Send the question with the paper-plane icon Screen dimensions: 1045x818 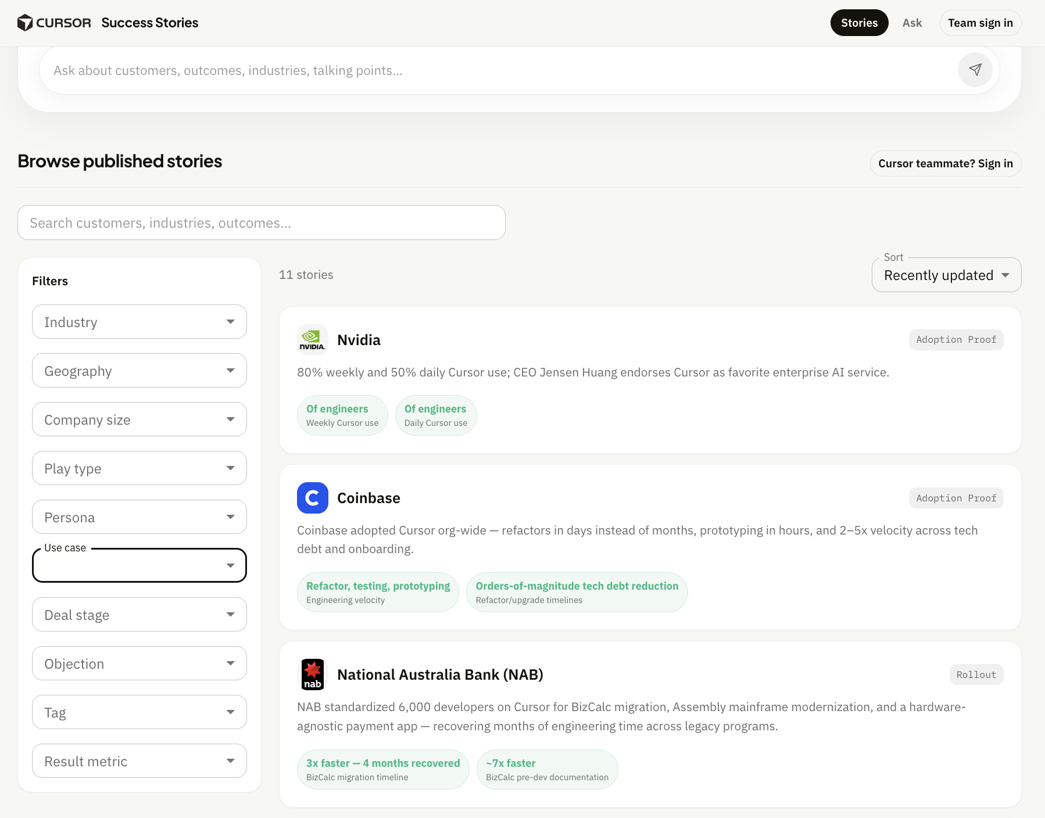975,70
